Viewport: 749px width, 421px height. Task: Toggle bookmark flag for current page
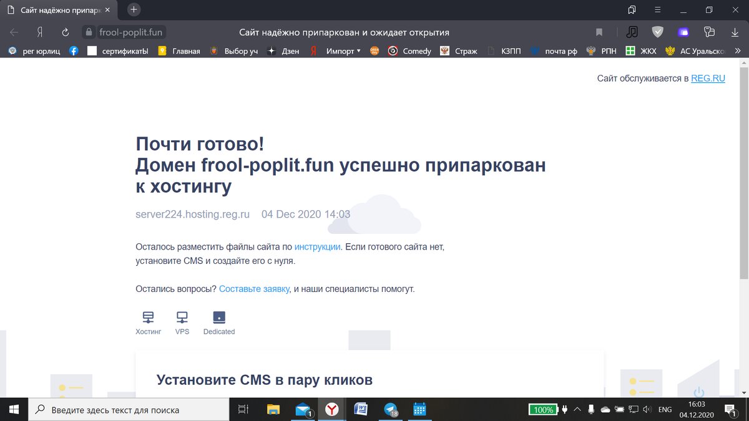click(x=599, y=32)
